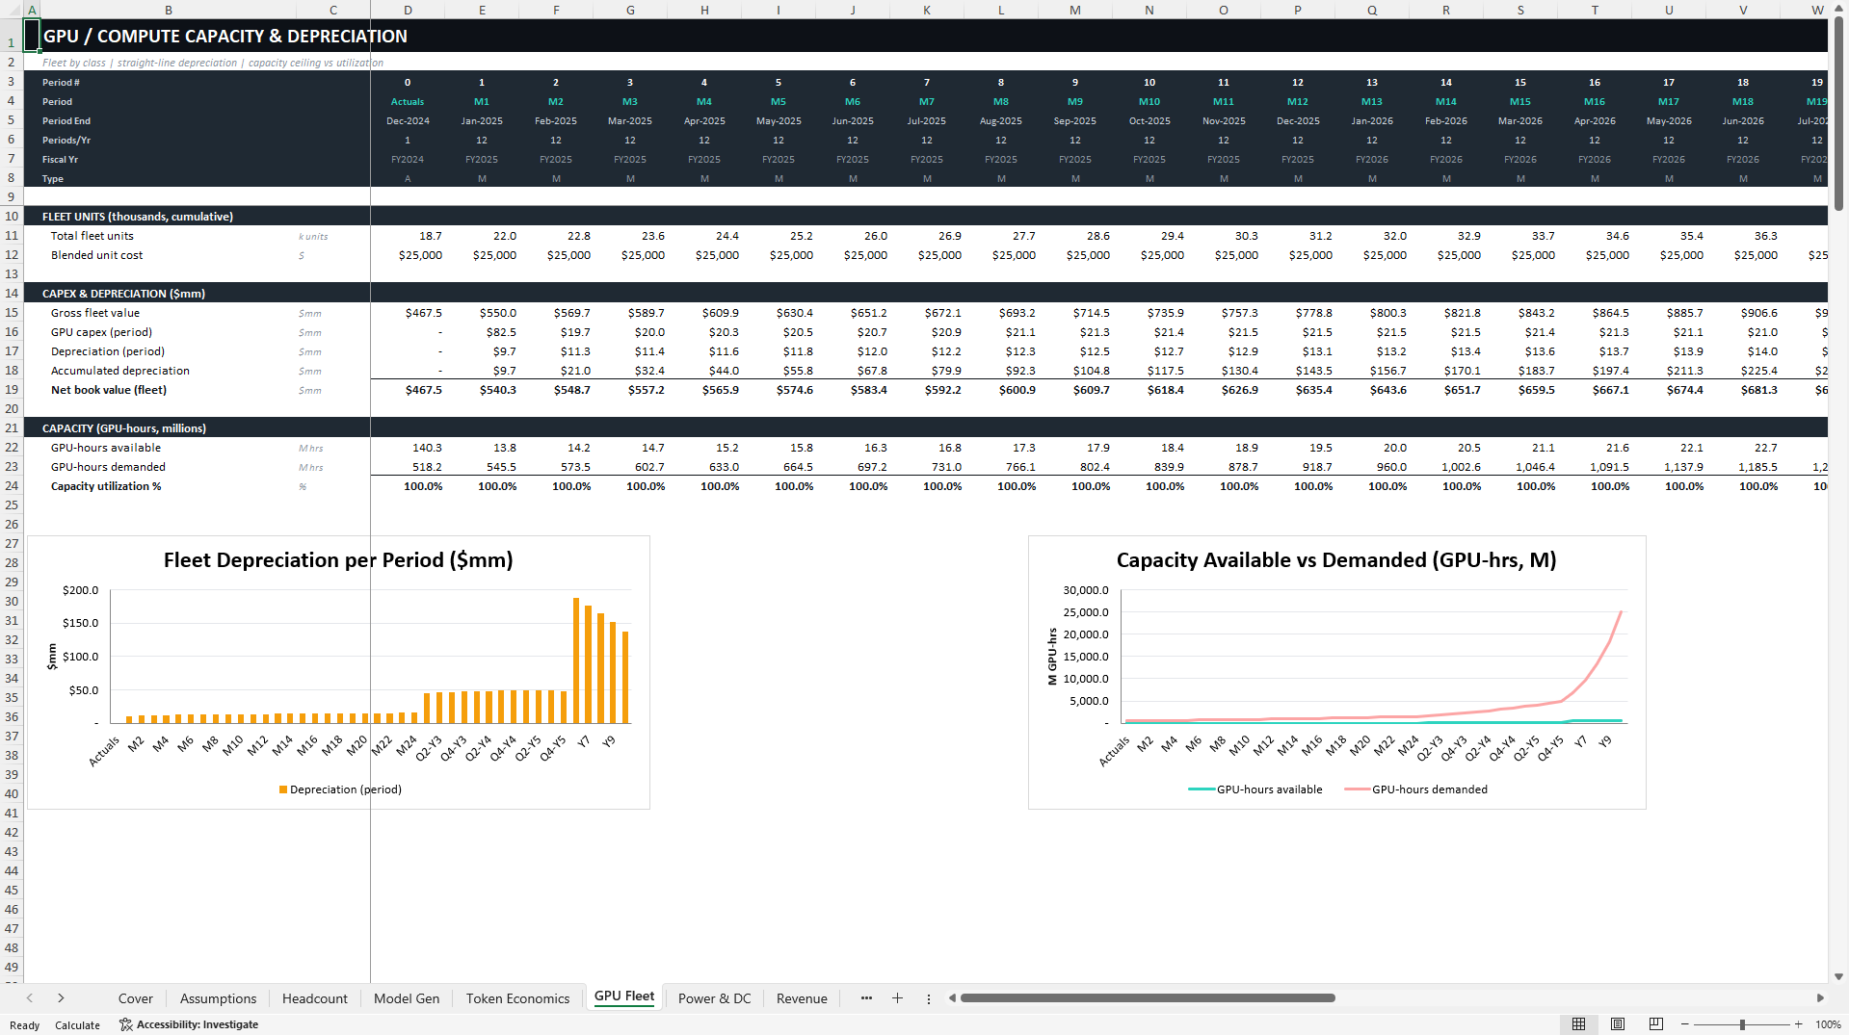Click the Blended unit cost label

pyautogui.click(x=96, y=255)
